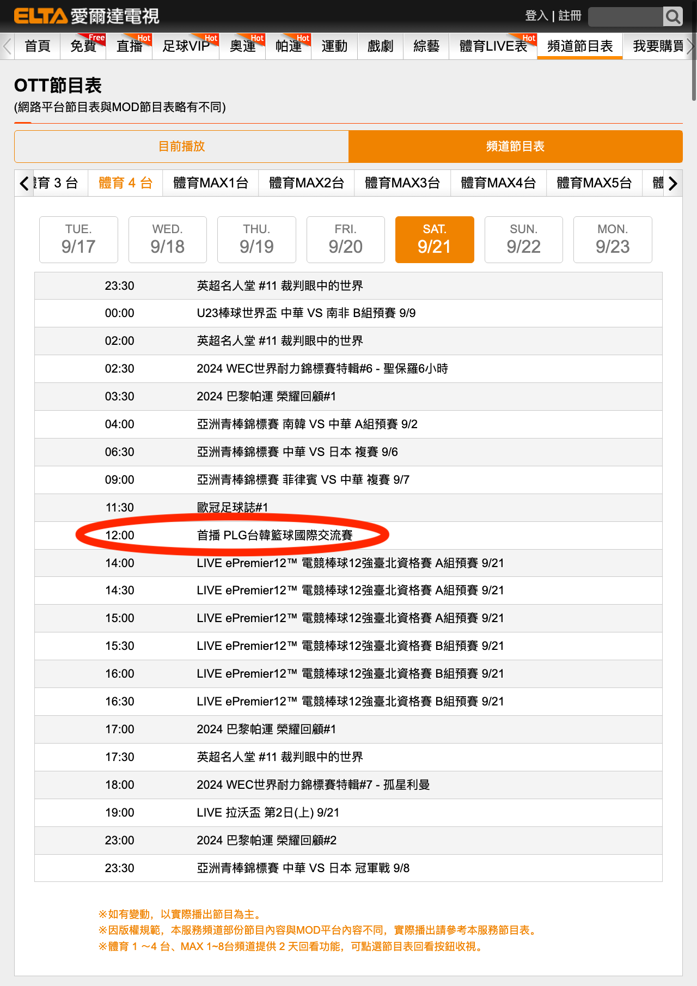The height and width of the screenshot is (986, 697).
Task: Click the search input field
Action: [626, 16]
